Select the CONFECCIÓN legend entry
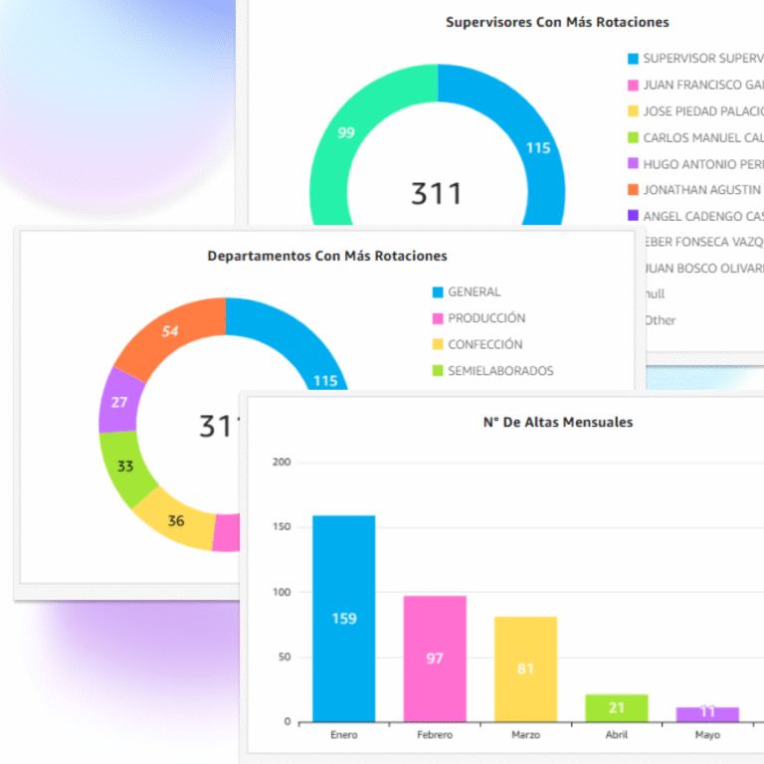This screenshot has height=764, width=764. click(477, 344)
